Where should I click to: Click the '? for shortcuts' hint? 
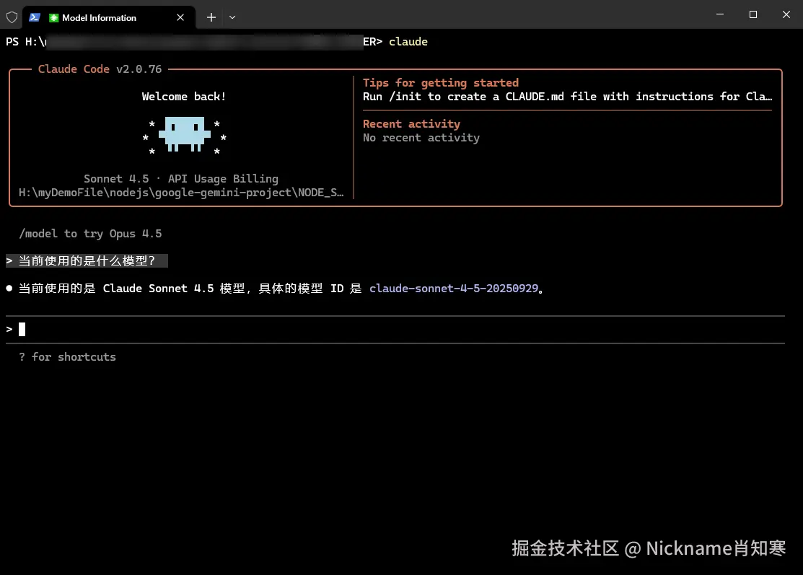[x=68, y=357]
